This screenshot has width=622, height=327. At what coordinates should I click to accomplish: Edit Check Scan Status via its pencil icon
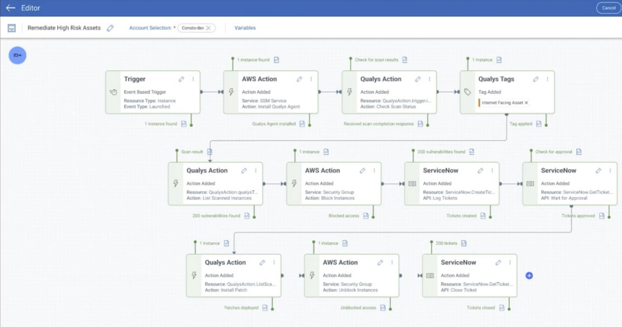418,79
